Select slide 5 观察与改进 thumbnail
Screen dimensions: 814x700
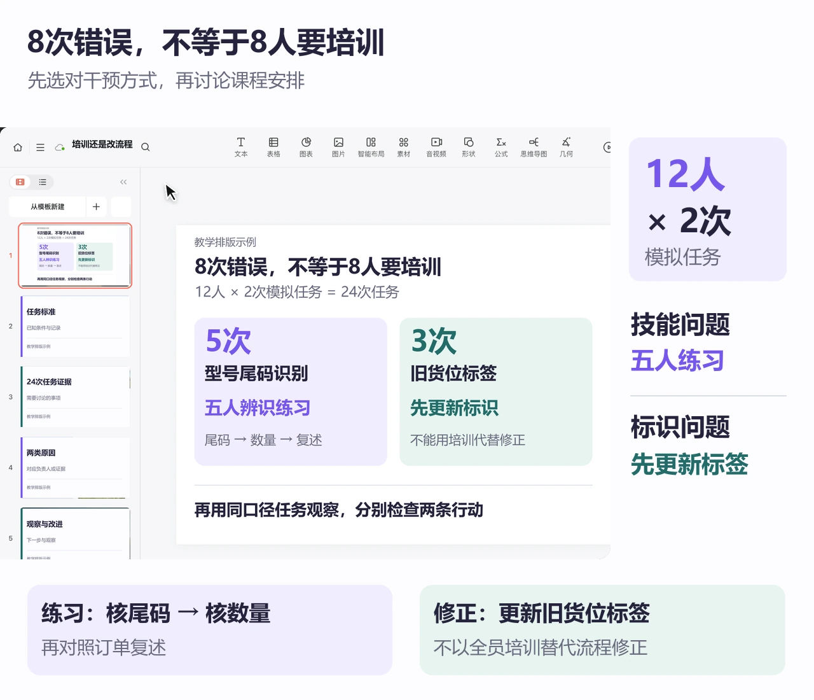75,533
